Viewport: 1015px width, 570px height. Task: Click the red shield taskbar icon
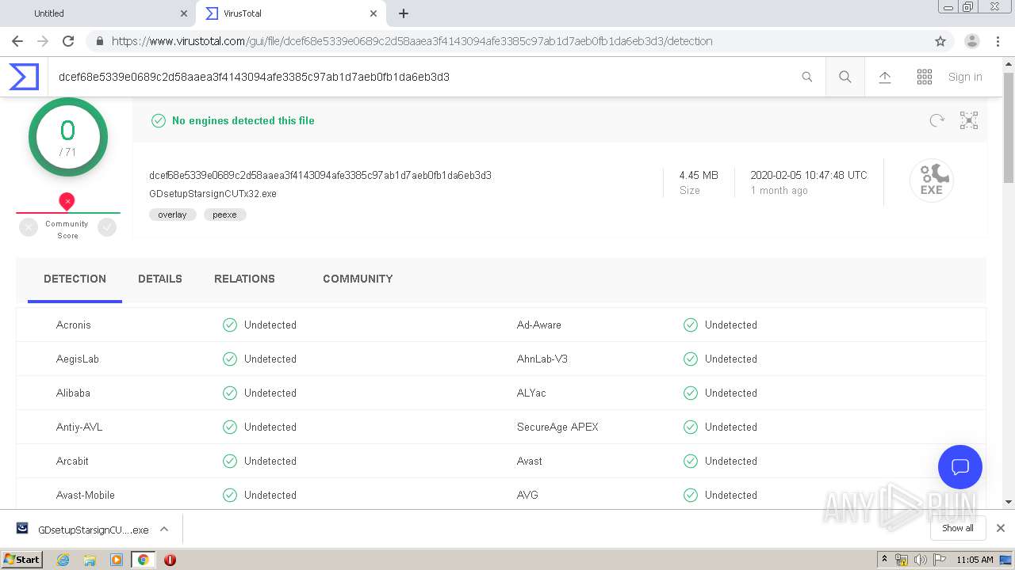[170, 560]
